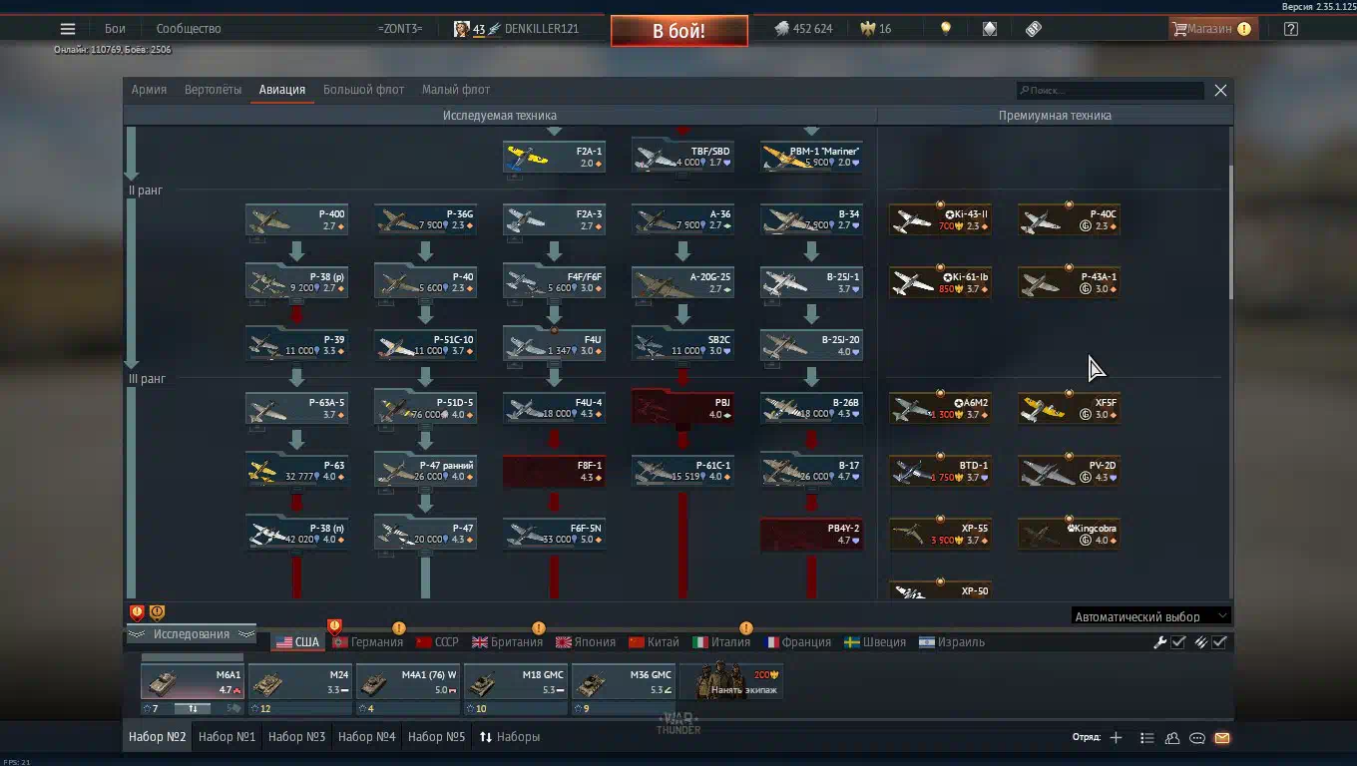This screenshot has height=766, width=1357.
Task: Switch to the Малый флот tab
Action: (456, 90)
